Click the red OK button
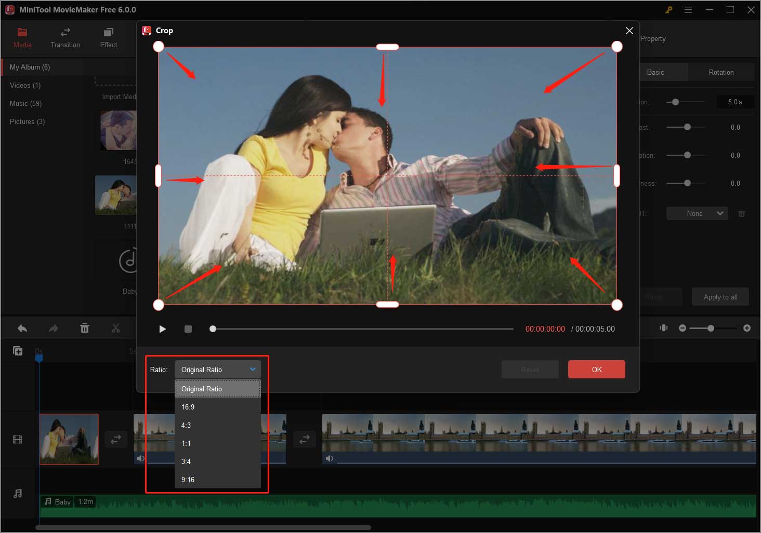 coord(596,370)
